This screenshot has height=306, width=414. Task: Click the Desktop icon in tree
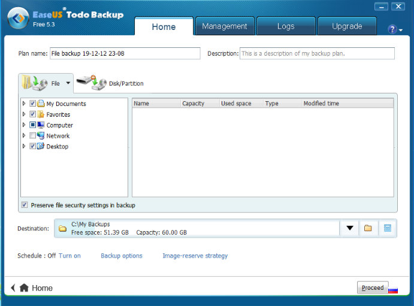(41, 146)
